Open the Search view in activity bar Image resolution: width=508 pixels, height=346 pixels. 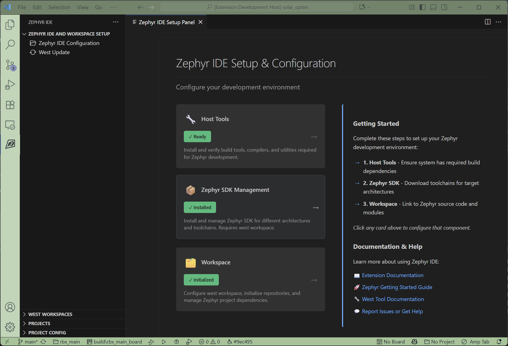point(10,44)
